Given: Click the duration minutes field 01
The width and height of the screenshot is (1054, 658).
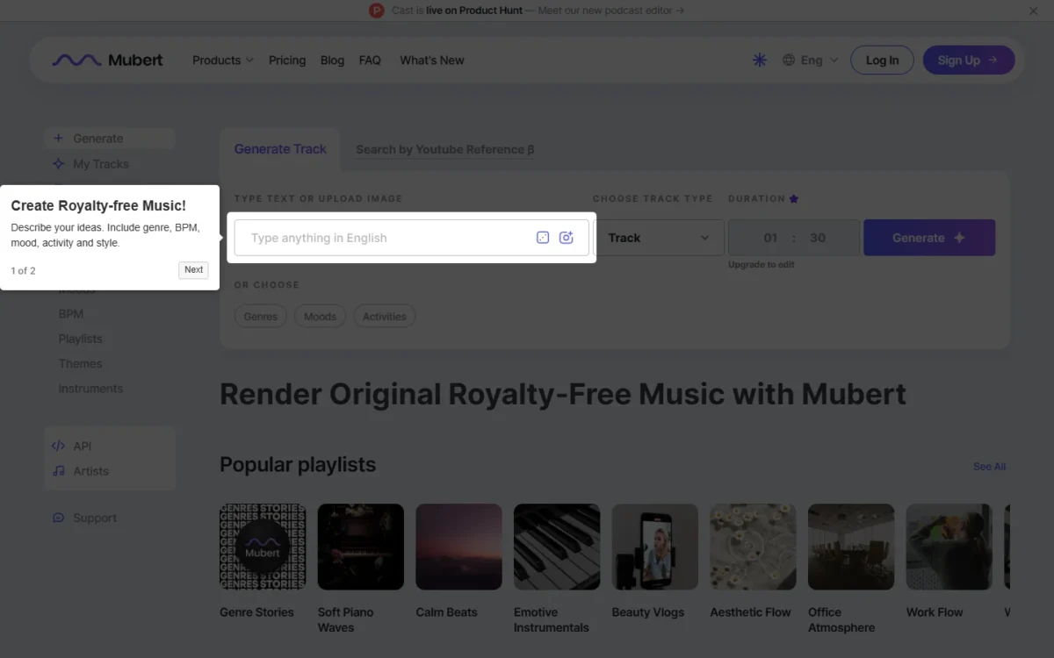Looking at the screenshot, I should [770, 238].
